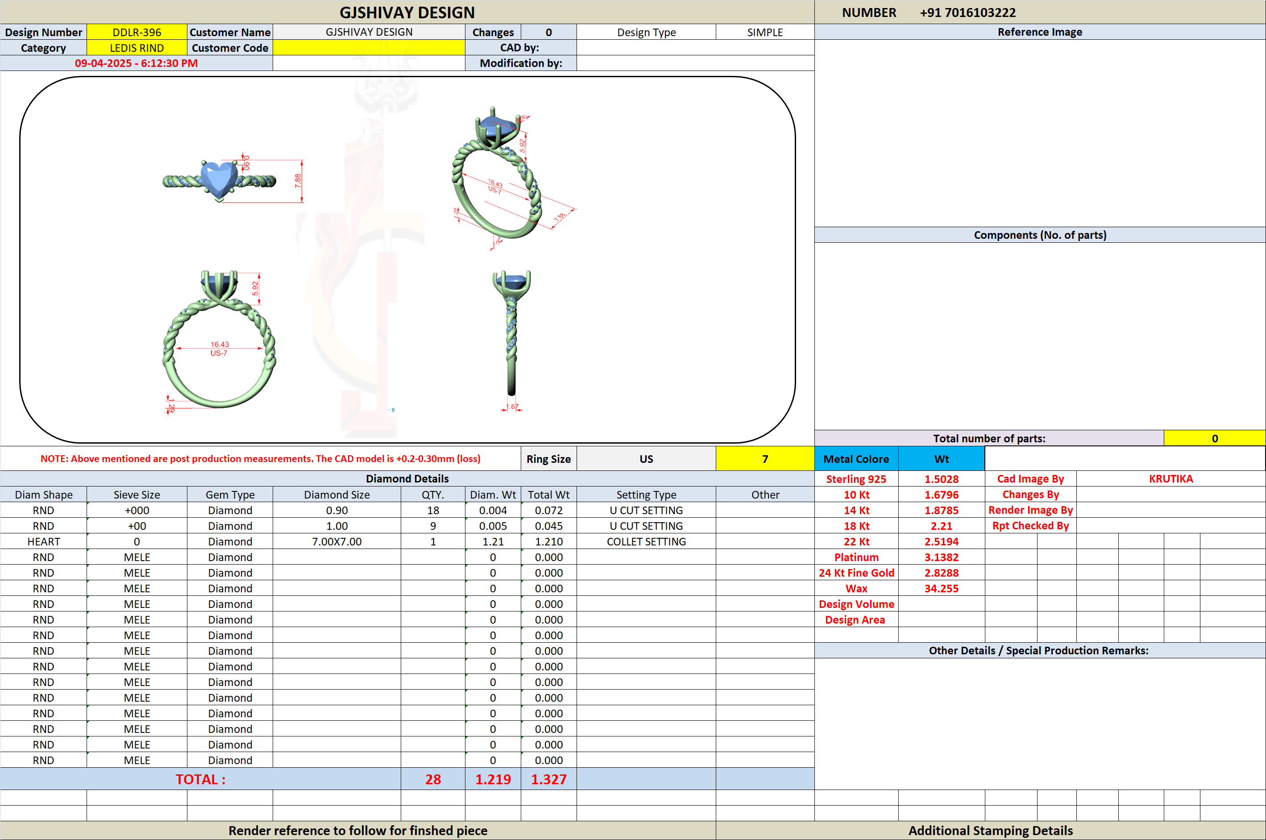Click the Rpt Checked By label

pyautogui.click(x=1030, y=525)
